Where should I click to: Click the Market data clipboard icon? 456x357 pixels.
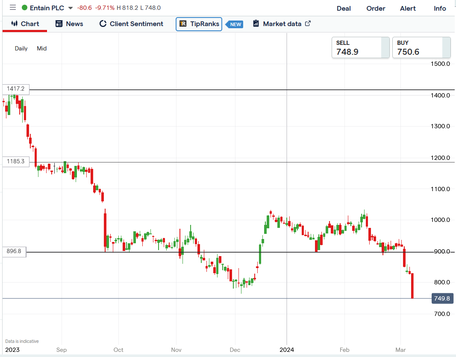[x=256, y=23]
